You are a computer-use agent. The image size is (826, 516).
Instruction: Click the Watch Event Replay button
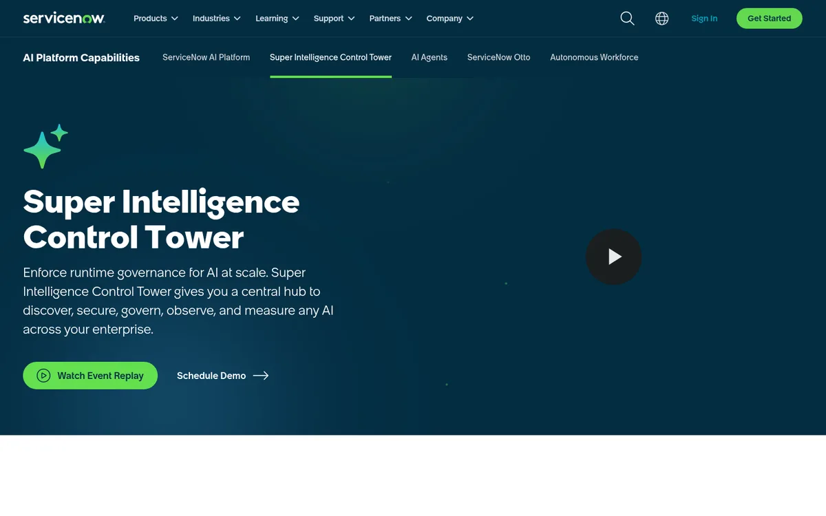pyautogui.click(x=90, y=376)
